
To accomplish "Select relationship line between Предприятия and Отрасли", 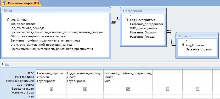I will tap(171, 39).
